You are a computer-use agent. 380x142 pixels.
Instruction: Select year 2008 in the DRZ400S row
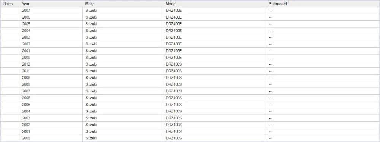[26, 84]
